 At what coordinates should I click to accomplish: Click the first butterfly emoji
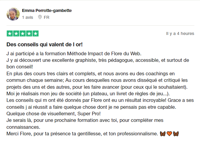[x=163, y=133]
